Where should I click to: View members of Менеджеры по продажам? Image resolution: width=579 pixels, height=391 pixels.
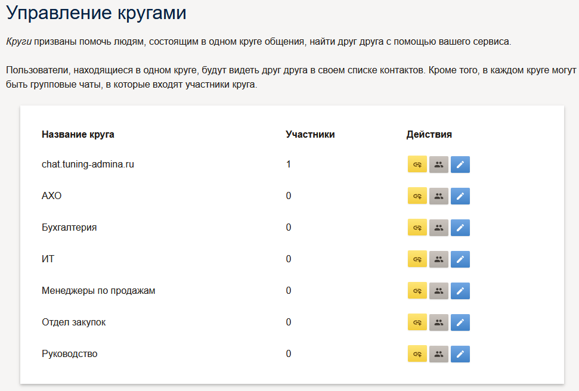[x=439, y=291]
